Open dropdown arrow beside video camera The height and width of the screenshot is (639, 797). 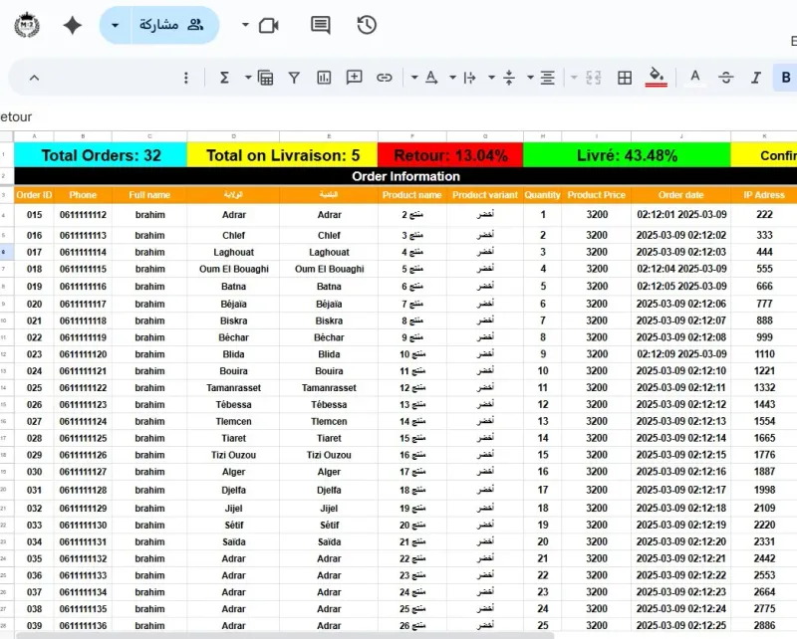pyautogui.click(x=245, y=25)
